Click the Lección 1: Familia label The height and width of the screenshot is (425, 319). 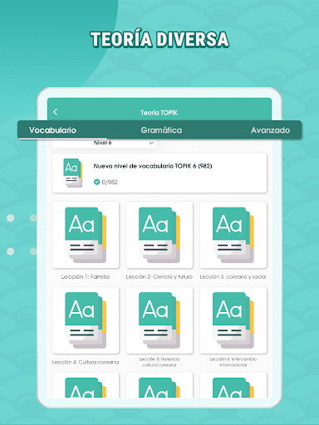click(86, 276)
